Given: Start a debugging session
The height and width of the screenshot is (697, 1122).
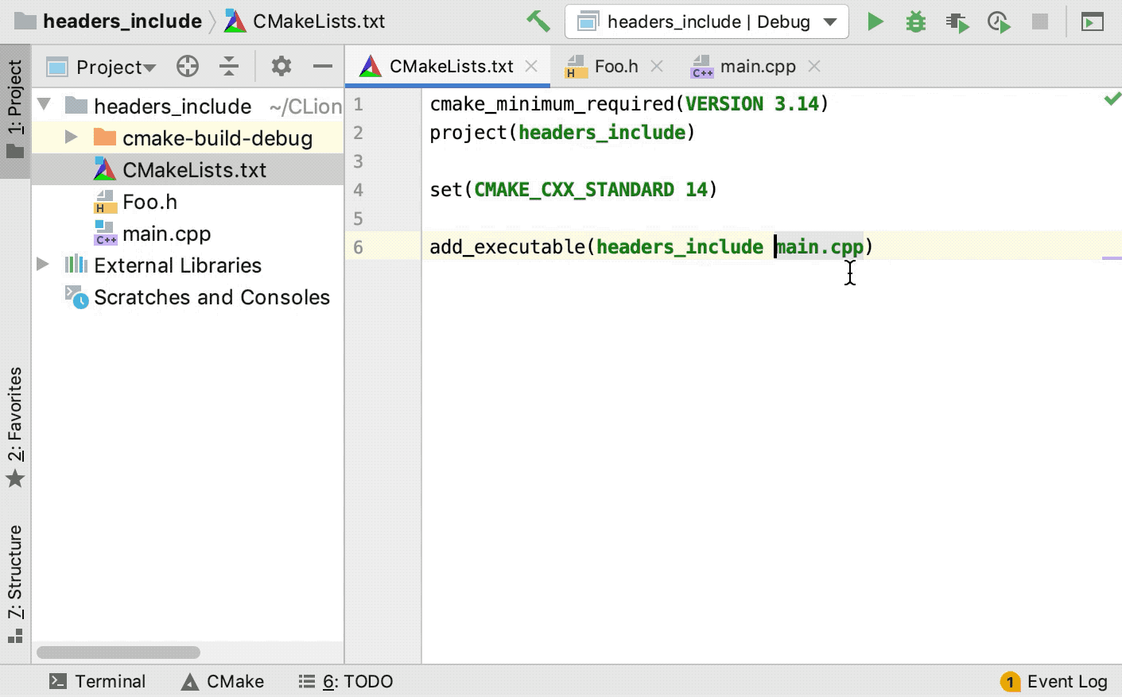Looking at the screenshot, I should coord(915,21).
